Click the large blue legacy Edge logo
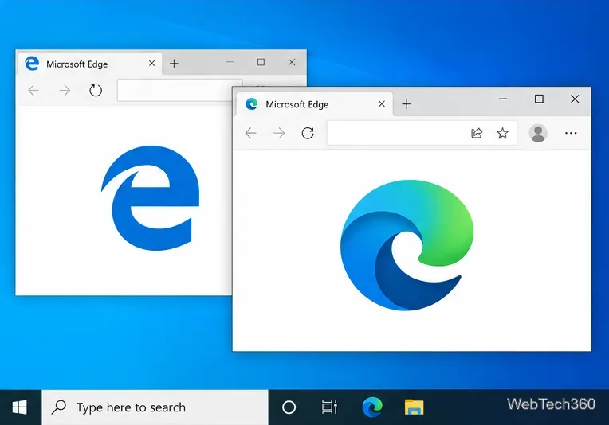 click(x=151, y=197)
